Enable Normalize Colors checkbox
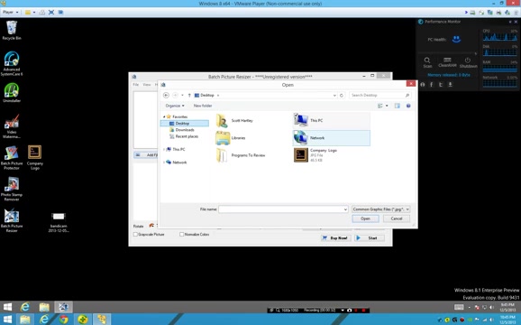 click(x=182, y=234)
